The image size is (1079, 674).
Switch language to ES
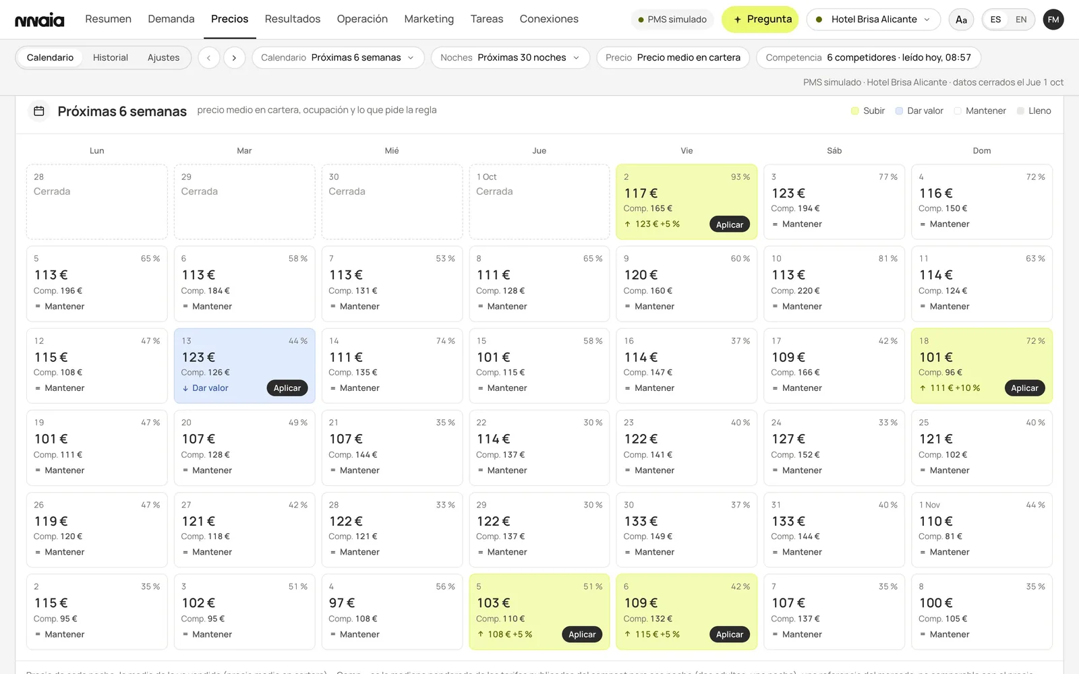pyautogui.click(x=995, y=20)
